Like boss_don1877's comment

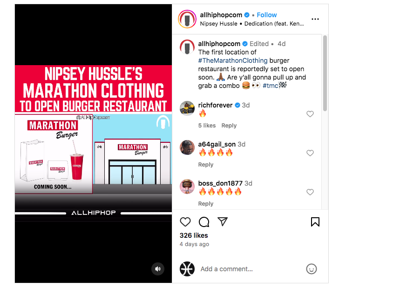coord(310,192)
